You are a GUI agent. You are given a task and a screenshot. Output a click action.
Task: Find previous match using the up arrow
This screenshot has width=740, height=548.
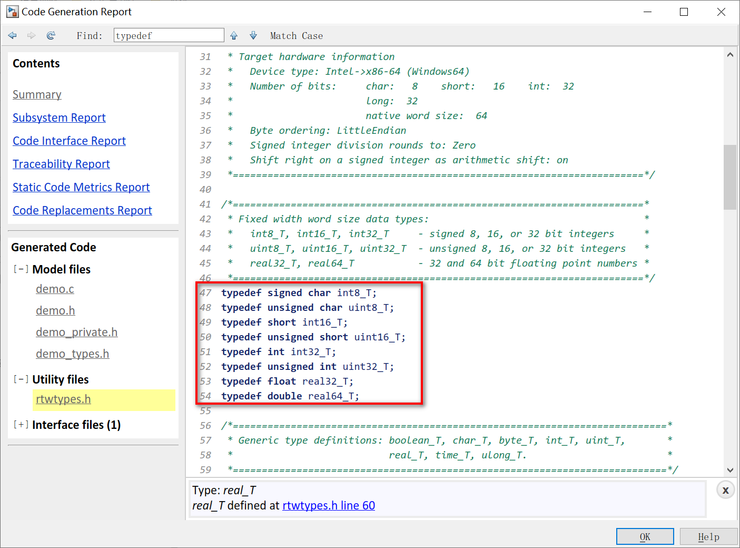234,35
